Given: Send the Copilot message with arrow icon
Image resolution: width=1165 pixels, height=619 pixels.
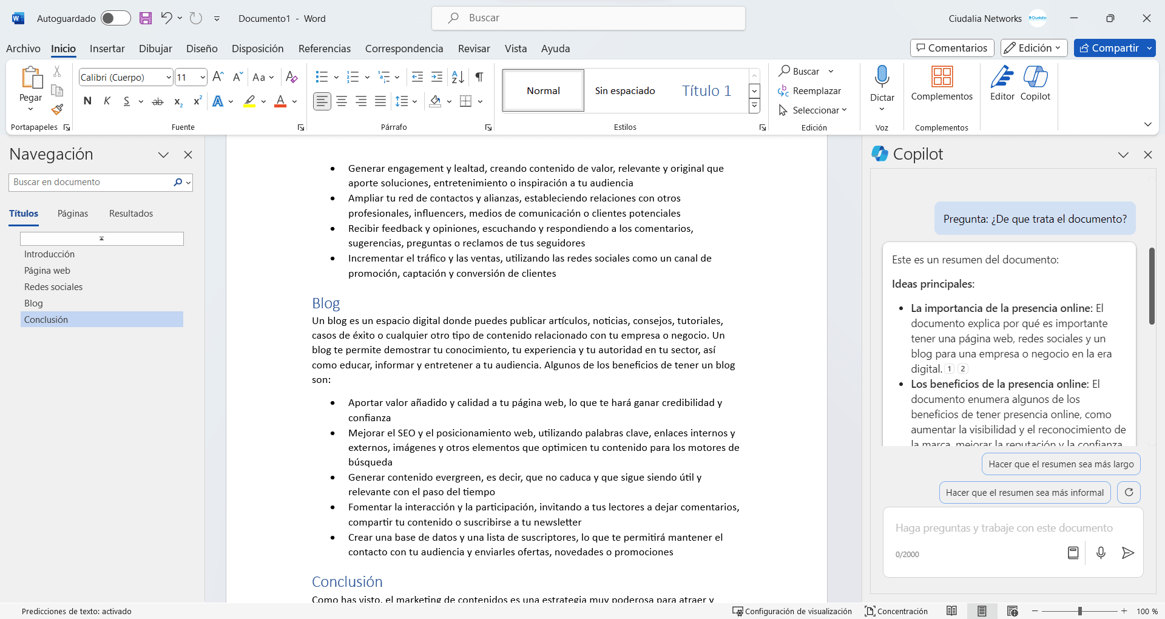Looking at the screenshot, I should coord(1127,553).
